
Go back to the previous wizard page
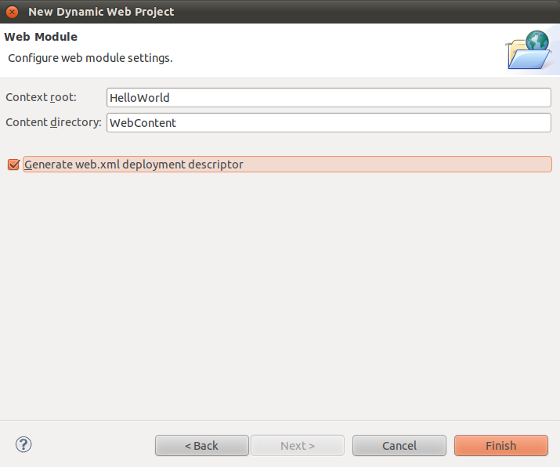201,446
